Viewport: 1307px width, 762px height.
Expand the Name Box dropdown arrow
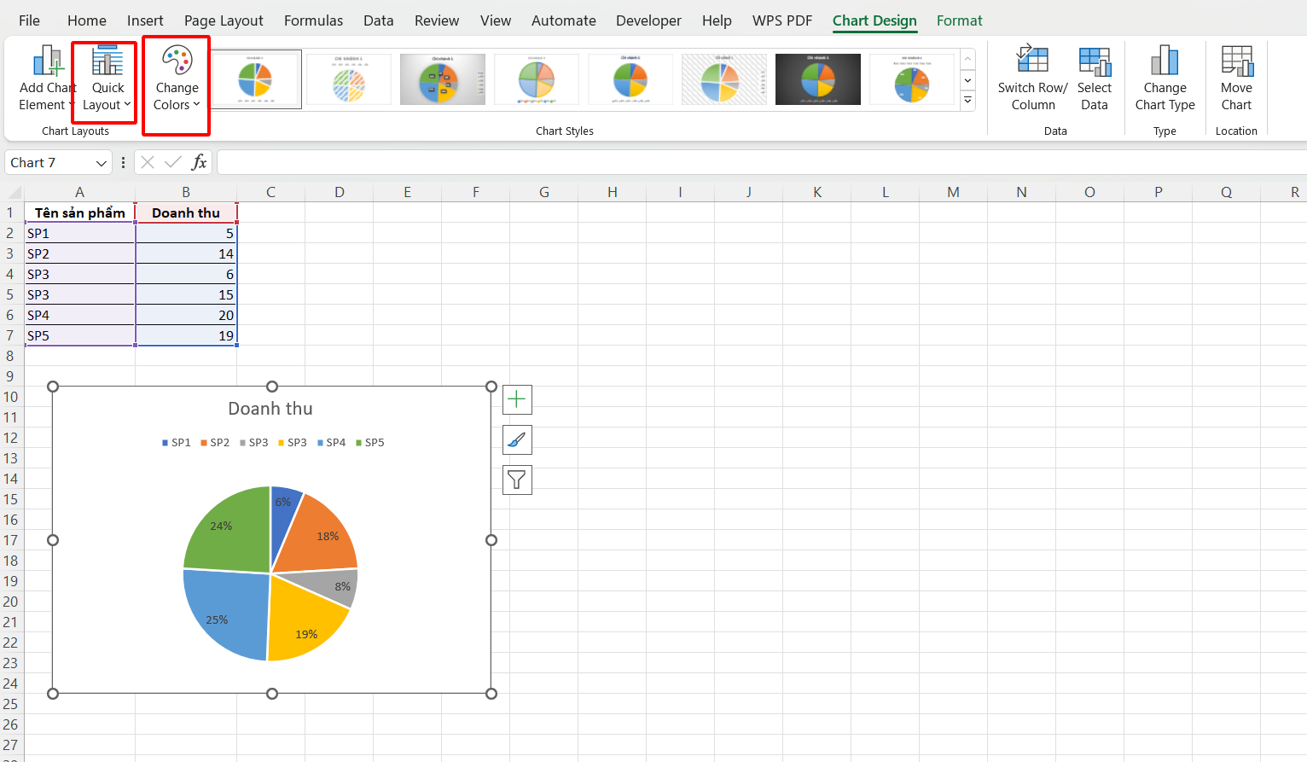[x=102, y=163]
